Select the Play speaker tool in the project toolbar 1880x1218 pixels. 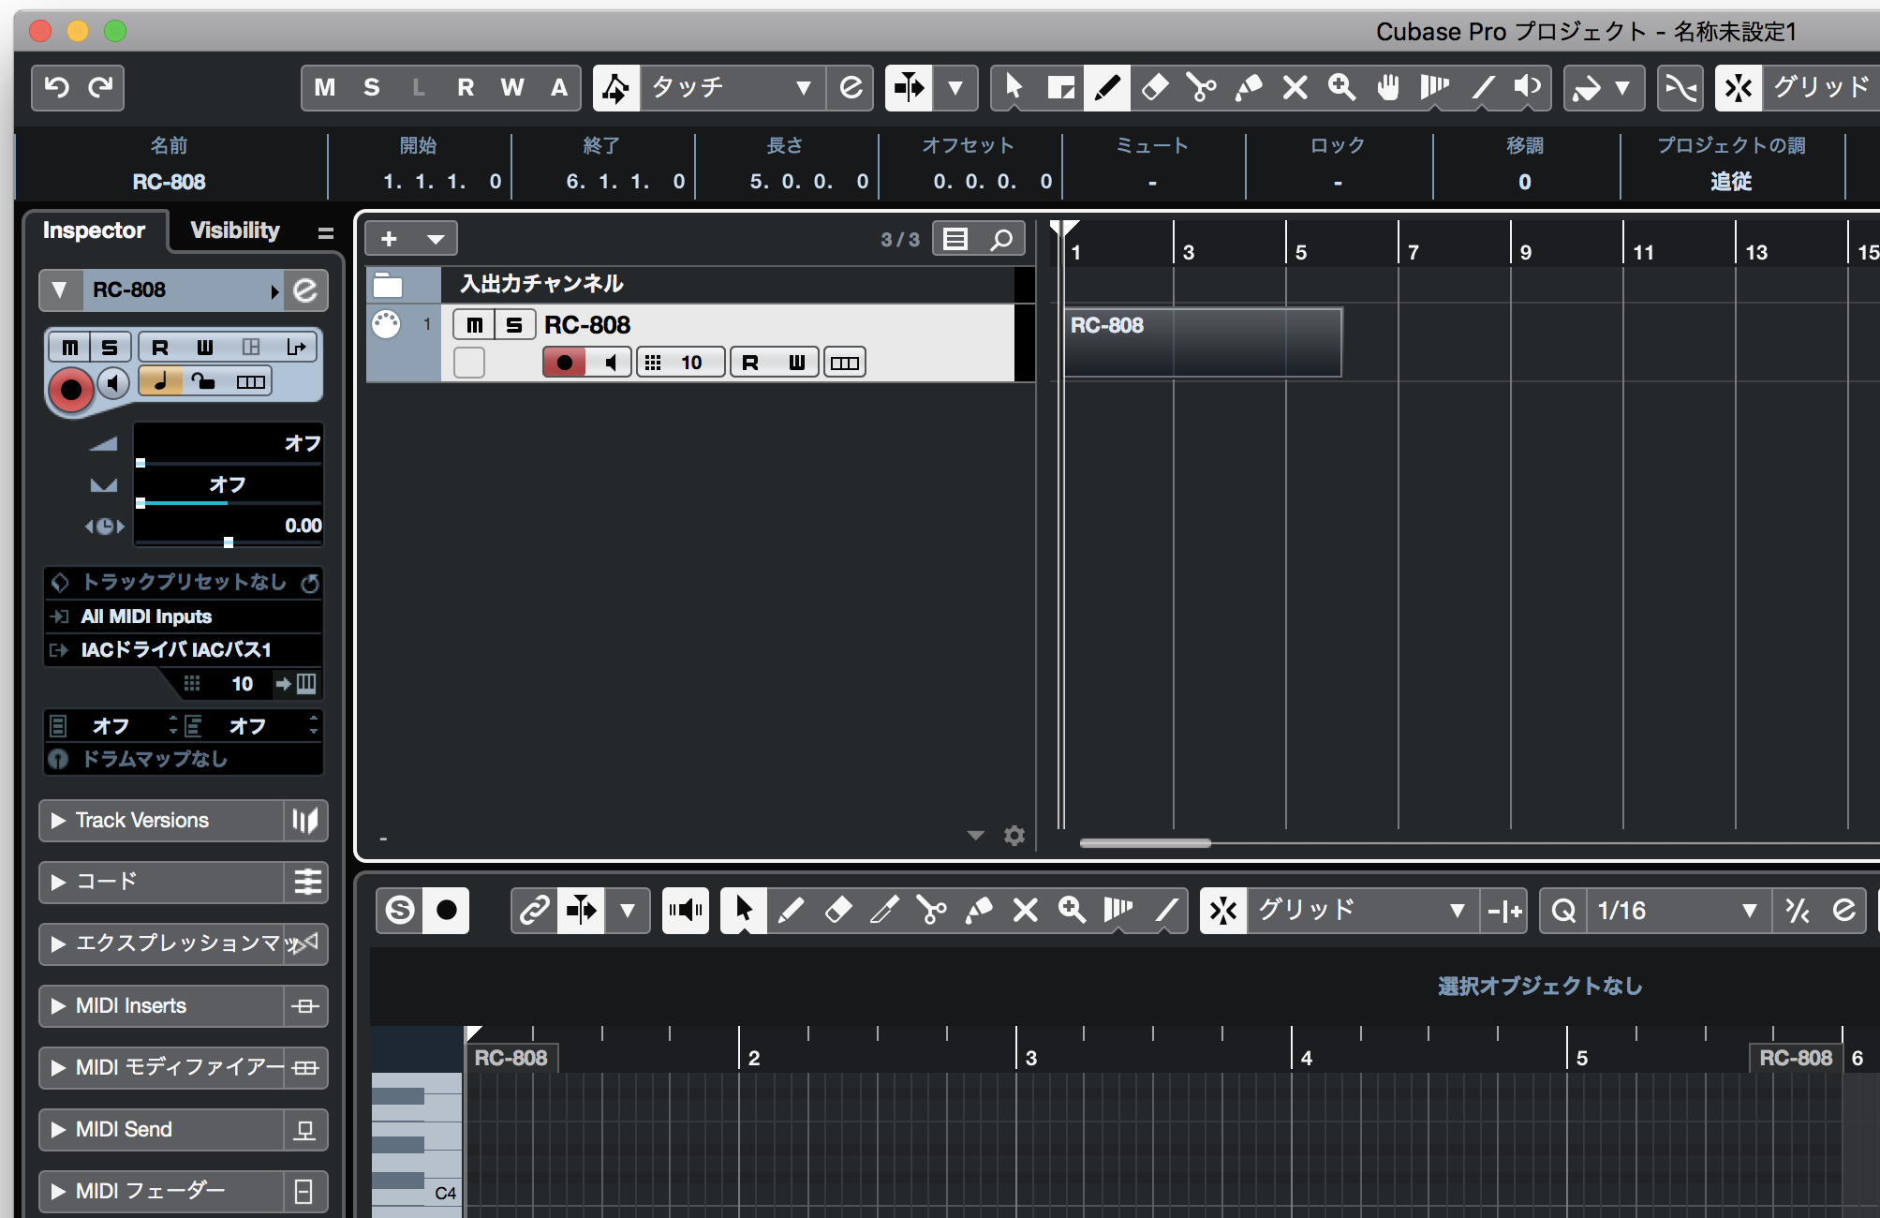pyautogui.click(x=1528, y=87)
